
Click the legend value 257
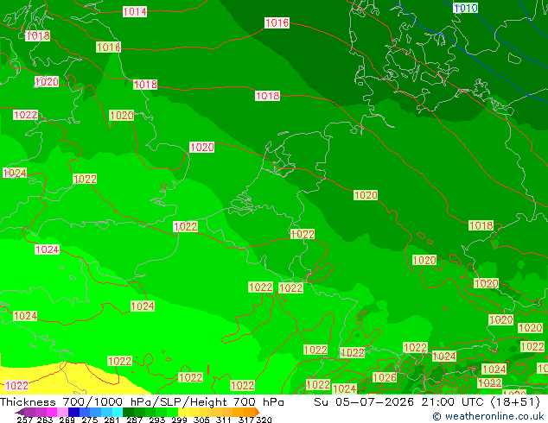(25, 420)
